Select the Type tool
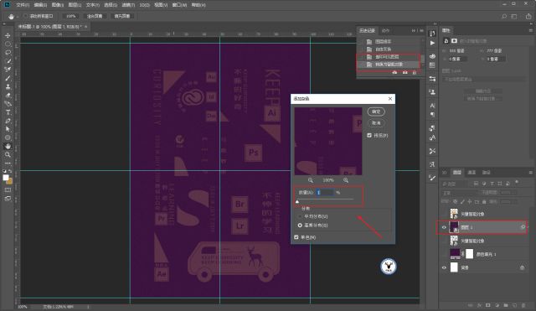 pyautogui.click(x=8, y=112)
